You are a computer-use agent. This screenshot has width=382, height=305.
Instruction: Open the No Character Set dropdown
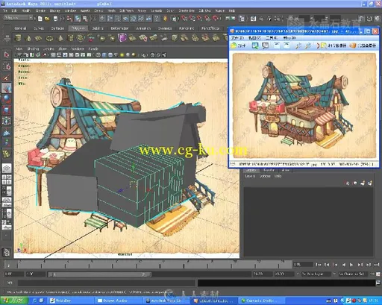click(x=352, y=274)
